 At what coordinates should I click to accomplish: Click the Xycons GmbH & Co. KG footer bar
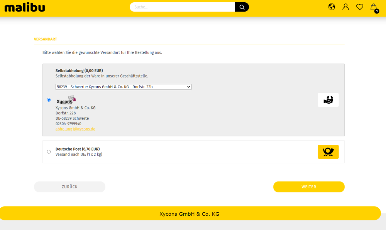click(190, 213)
